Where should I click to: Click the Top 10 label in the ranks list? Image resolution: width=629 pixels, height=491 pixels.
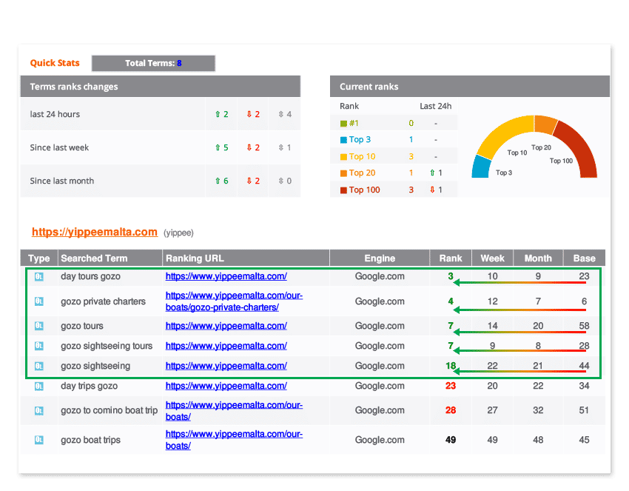pos(363,156)
